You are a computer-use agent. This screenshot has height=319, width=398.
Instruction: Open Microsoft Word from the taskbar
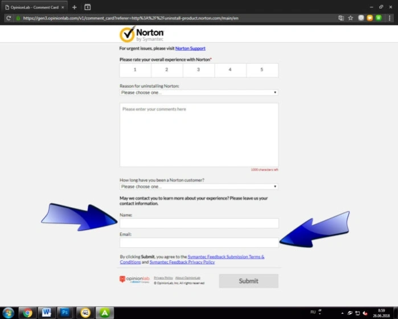pyautogui.click(x=47, y=312)
